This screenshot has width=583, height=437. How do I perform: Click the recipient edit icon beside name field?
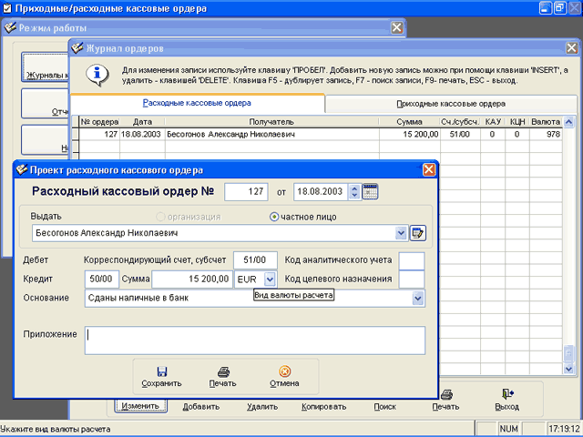pos(418,233)
